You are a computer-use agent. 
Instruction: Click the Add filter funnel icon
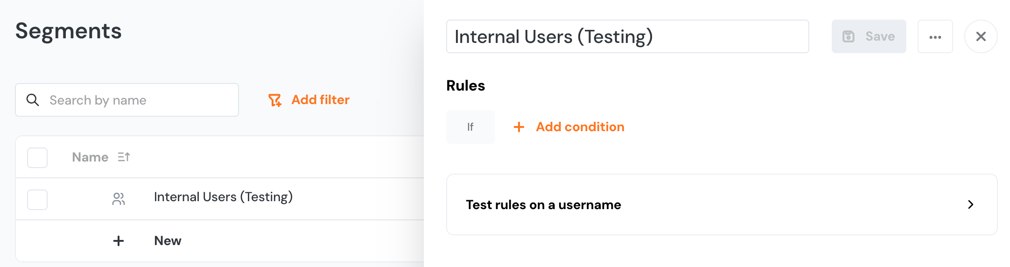[x=275, y=100]
